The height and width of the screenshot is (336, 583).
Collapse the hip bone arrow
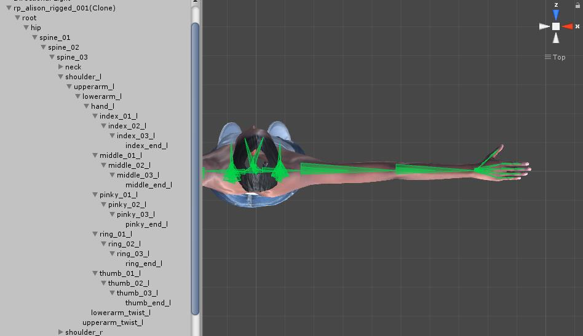[x=26, y=28]
